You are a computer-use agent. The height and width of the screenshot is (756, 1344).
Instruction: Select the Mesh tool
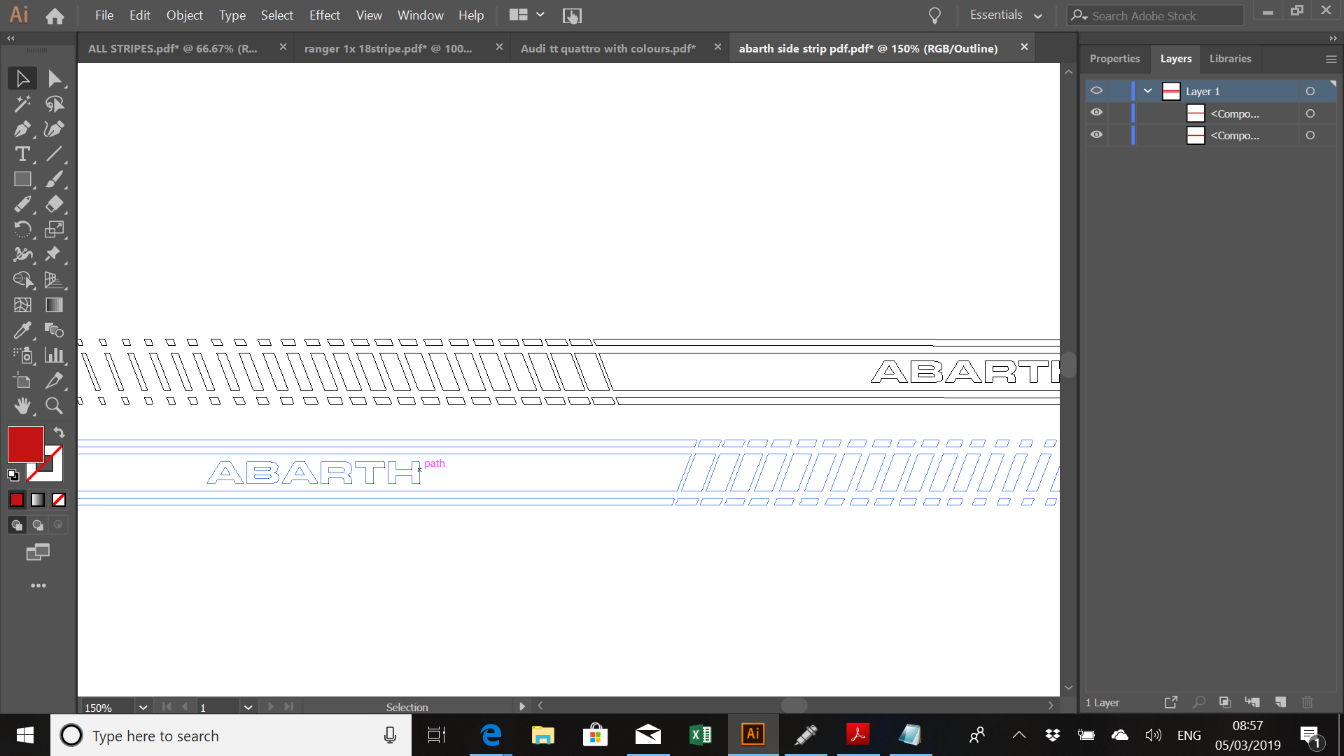click(22, 305)
